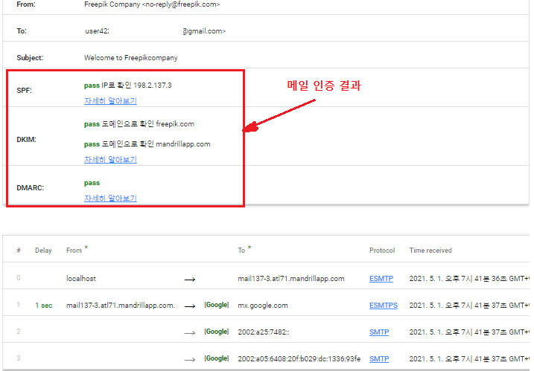The image size is (534, 371).
Task: Open the SMTP link for 2002:a25:7482::
Action: pos(379,332)
